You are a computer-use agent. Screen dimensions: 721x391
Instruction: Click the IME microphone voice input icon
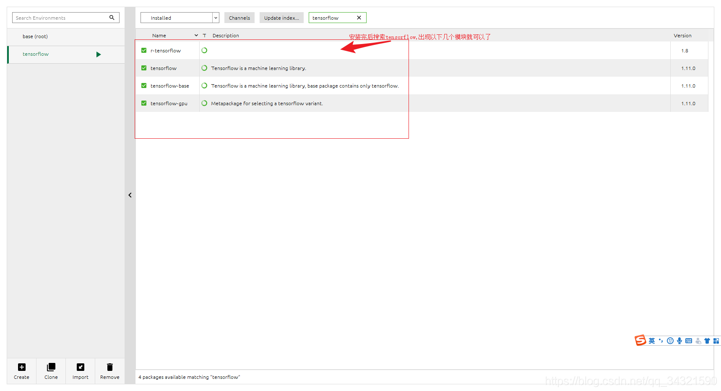(679, 341)
